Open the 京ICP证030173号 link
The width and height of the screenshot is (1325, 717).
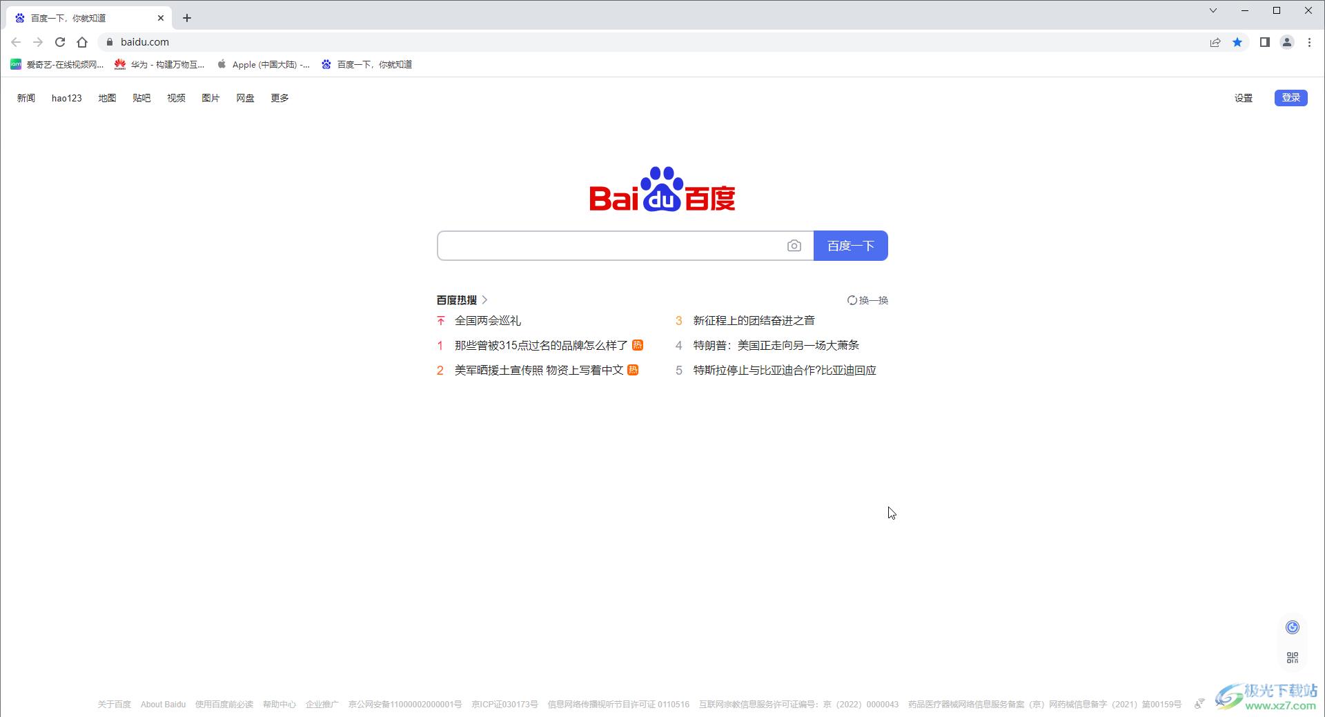(504, 705)
